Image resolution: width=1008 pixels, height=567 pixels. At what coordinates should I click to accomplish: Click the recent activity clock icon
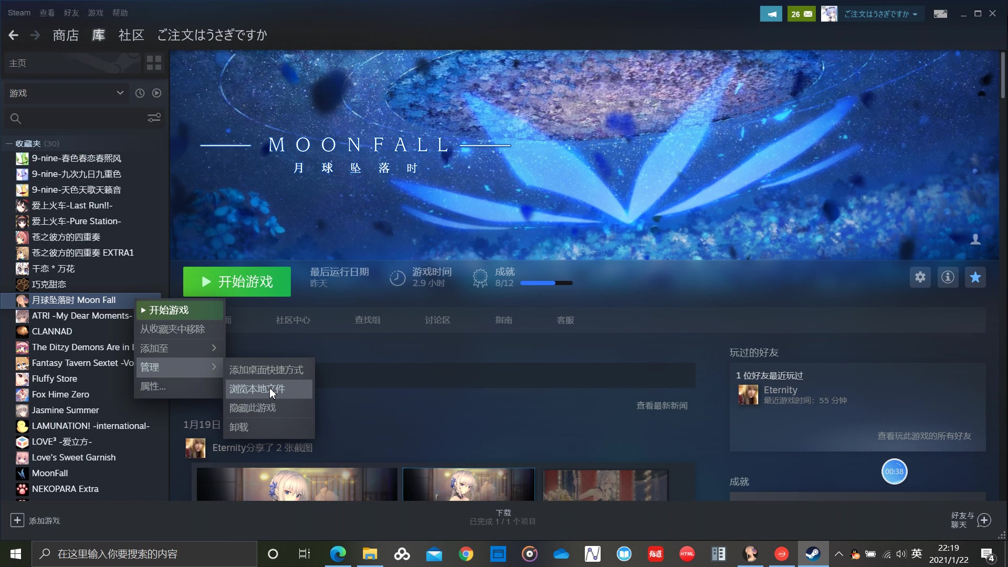(x=140, y=93)
